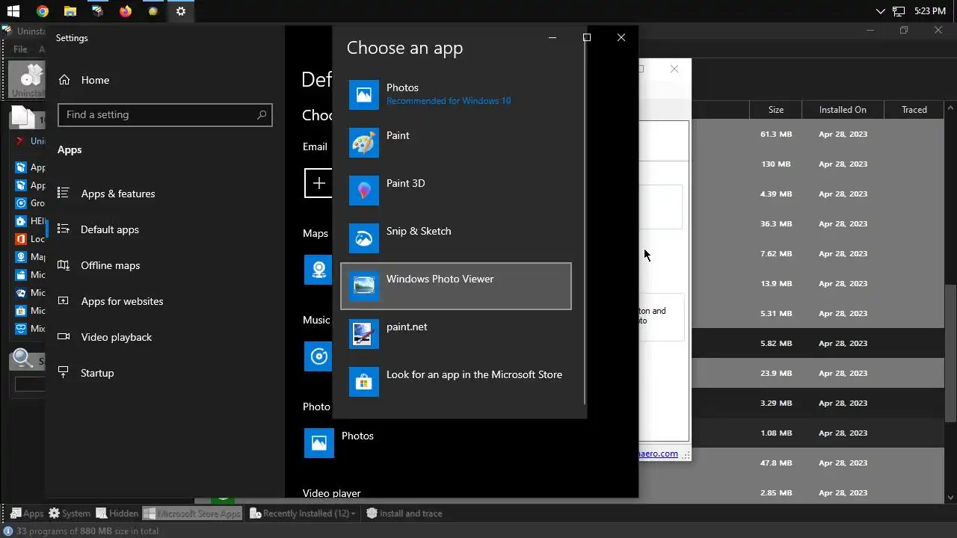Select Paint from the app list
This screenshot has width=957, height=538.
[x=456, y=142]
